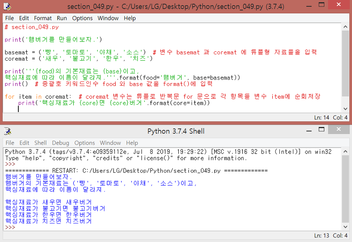Click the 'Python 3.7.4 Shell' title text
Viewport: 352px width, 242px height.
pos(176,131)
